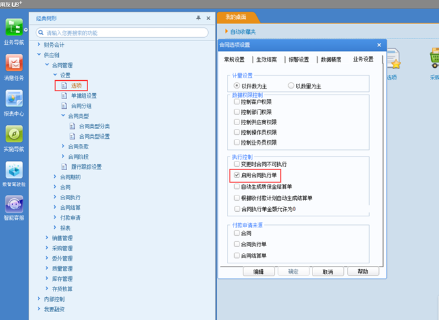Click document icon beside 单据组设置
Image resolution: width=439 pixels, height=320 pixels.
(64, 96)
